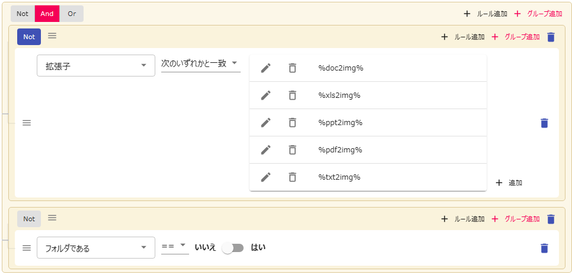Toggle the フォルダである switch to はい
The width and height of the screenshot is (572, 274).
tap(232, 248)
